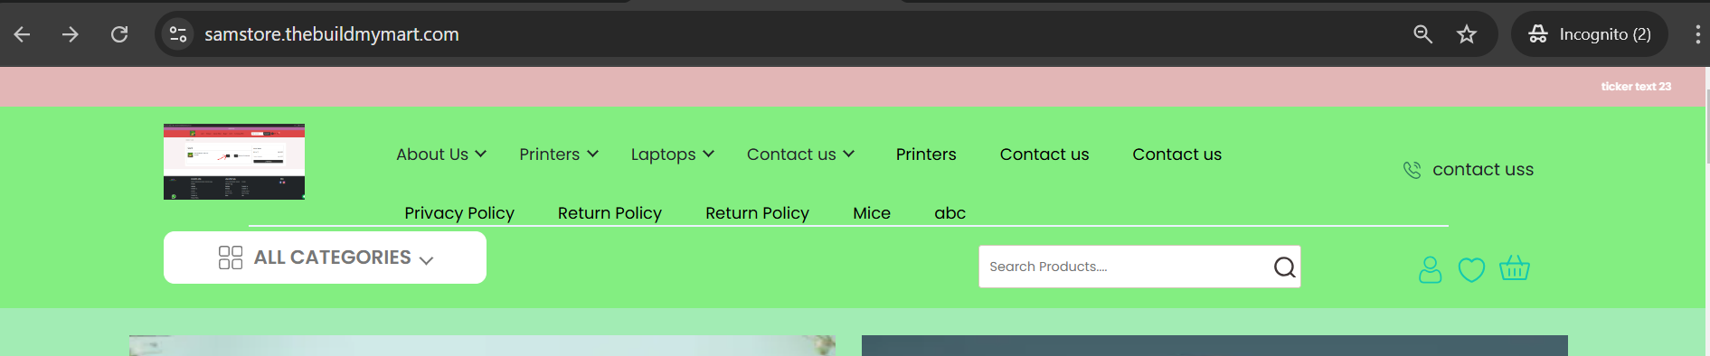Expand the About Us dropdown menu

coord(441,155)
